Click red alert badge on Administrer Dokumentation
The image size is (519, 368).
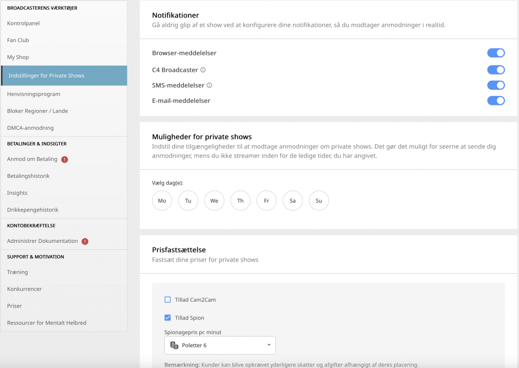(x=85, y=241)
